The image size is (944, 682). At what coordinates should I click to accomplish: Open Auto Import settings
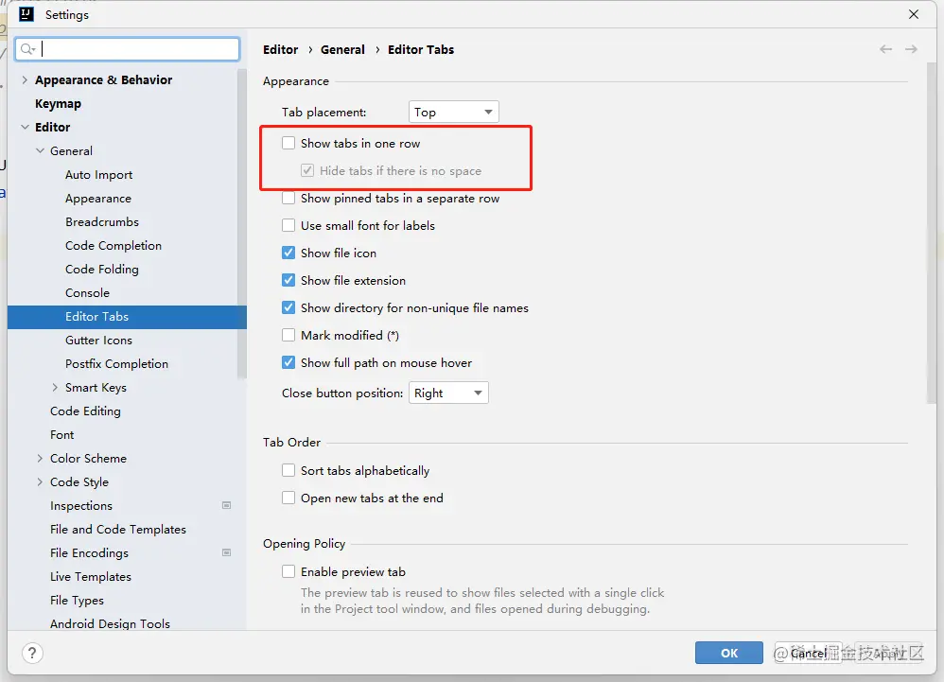98,175
